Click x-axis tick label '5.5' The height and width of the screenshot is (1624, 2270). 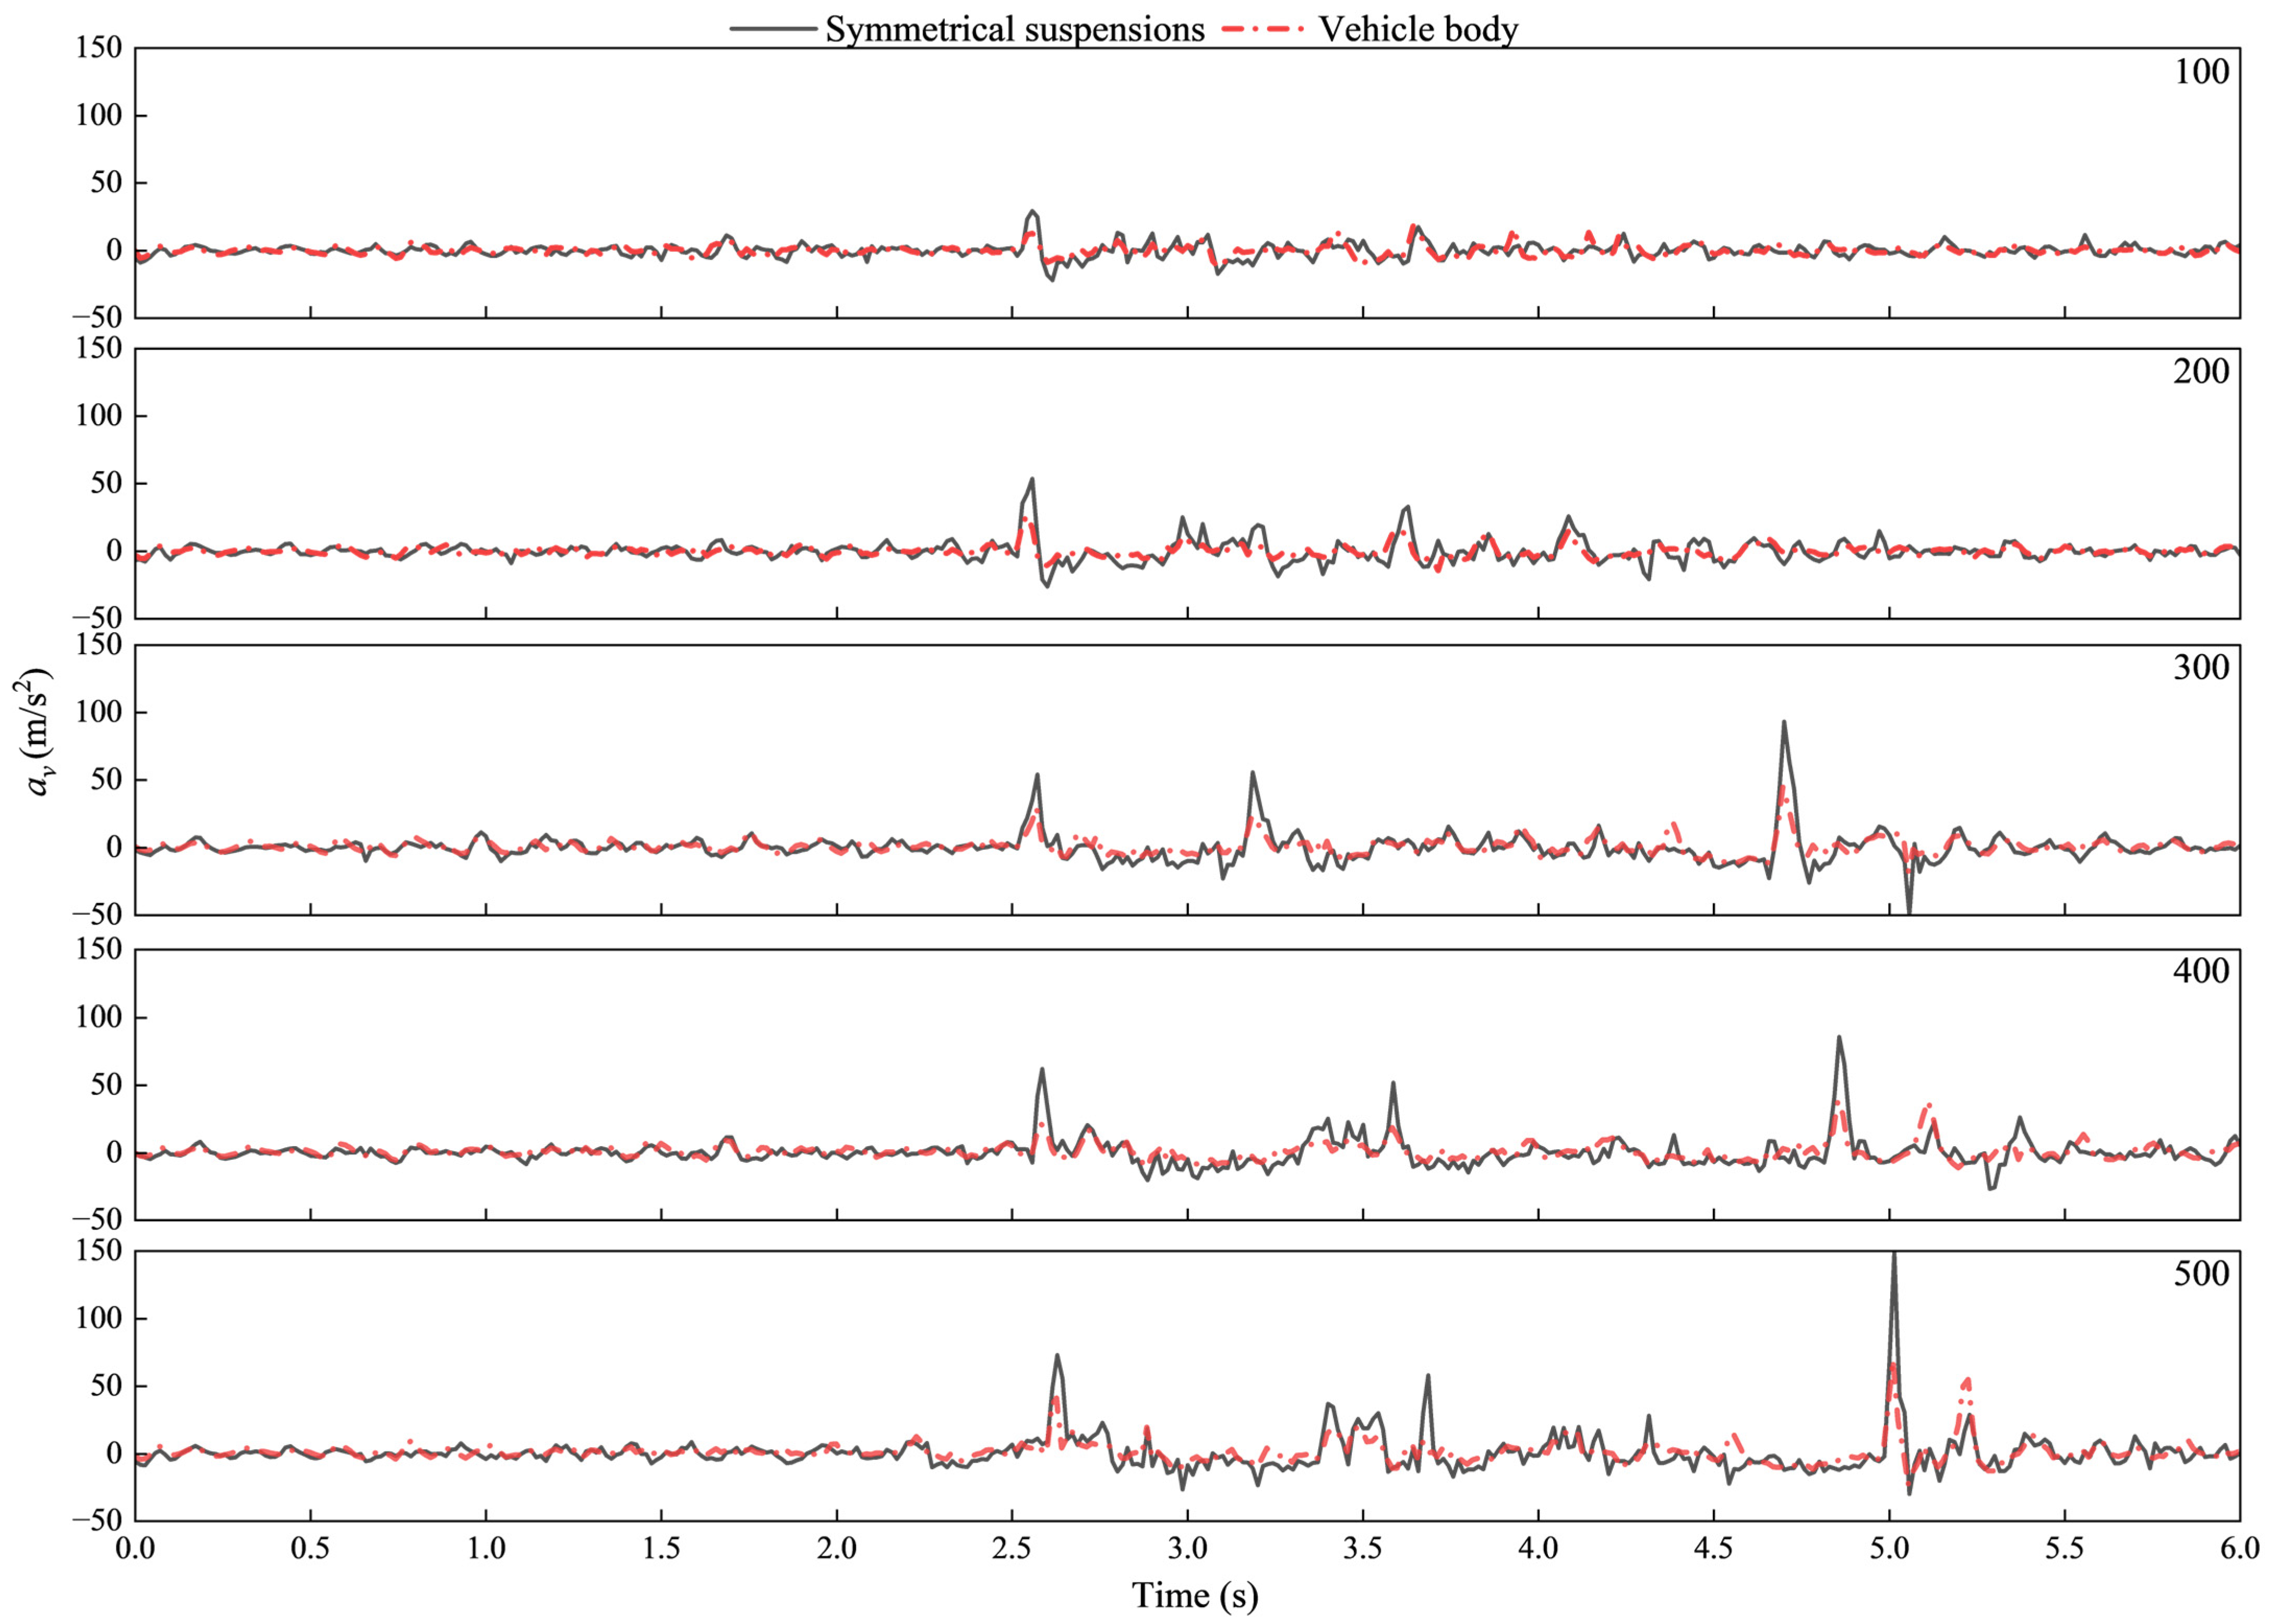2065,1548
